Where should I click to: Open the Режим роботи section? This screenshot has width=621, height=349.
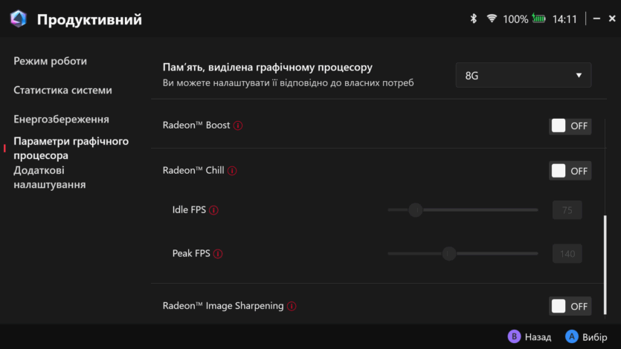(x=51, y=61)
